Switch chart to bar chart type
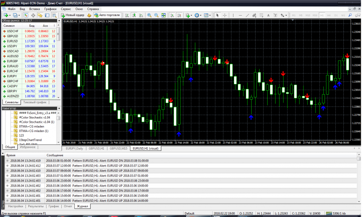Image resolution: width=363 pixels, height=217 pixels. (127, 15)
